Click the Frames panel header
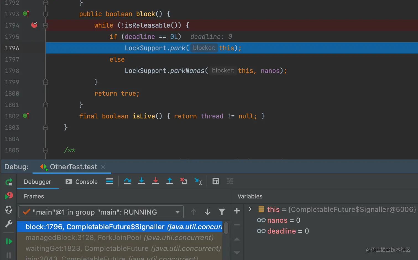 coord(34,196)
